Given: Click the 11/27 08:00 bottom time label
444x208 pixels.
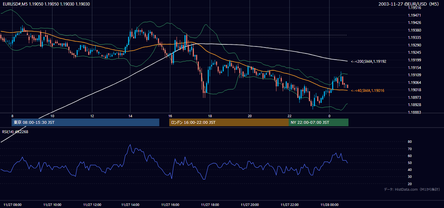Looking at the screenshot, I should pos(12,205).
